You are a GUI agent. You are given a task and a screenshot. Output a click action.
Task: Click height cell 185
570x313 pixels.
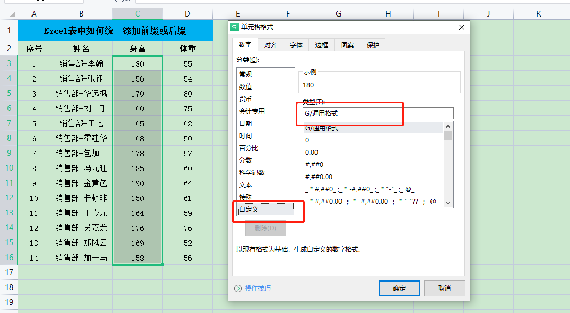(x=137, y=168)
